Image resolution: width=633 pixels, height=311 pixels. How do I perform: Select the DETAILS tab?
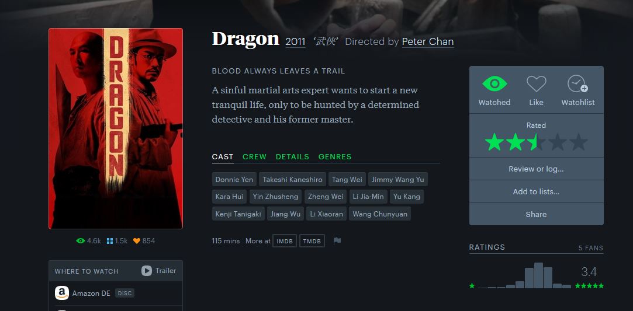click(292, 157)
